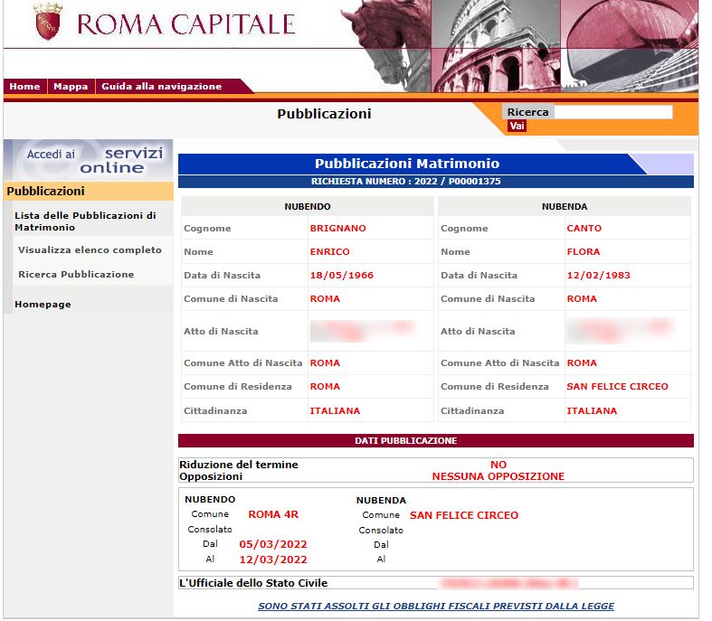Image resolution: width=712 pixels, height=621 pixels.
Task: Click the Pubblicazioni page title
Action: [x=324, y=114]
